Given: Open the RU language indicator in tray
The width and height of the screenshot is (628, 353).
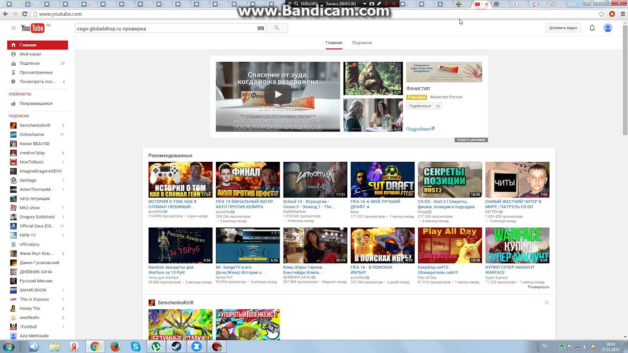Looking at the screenshot, I should [x=545, y=346].
